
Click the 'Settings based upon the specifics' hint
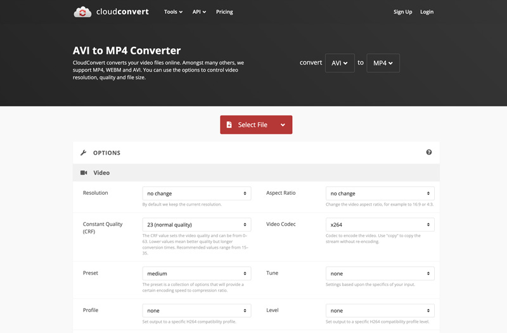370,284
